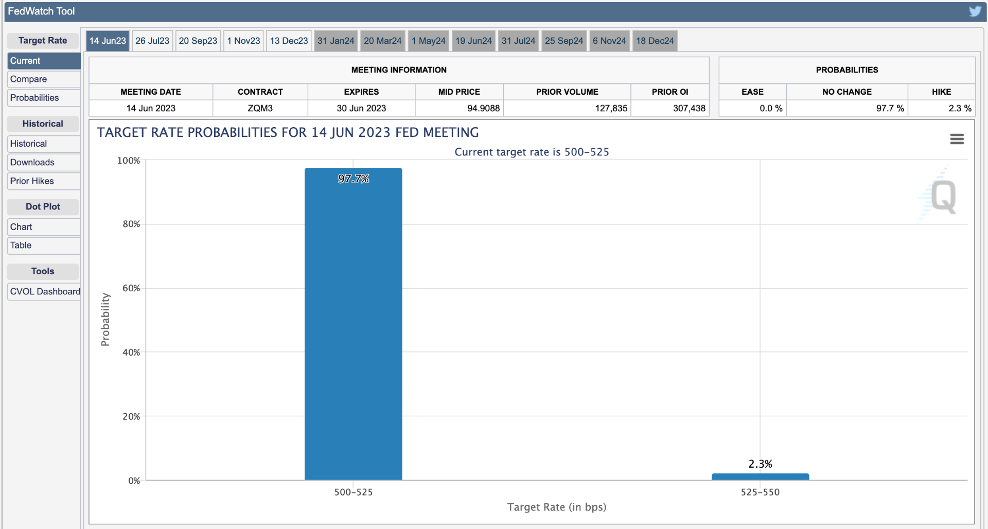Image resolution: width=988 pixels, height=529 pixels.
Task: Click the Historical section header
Action: (43, 124)
